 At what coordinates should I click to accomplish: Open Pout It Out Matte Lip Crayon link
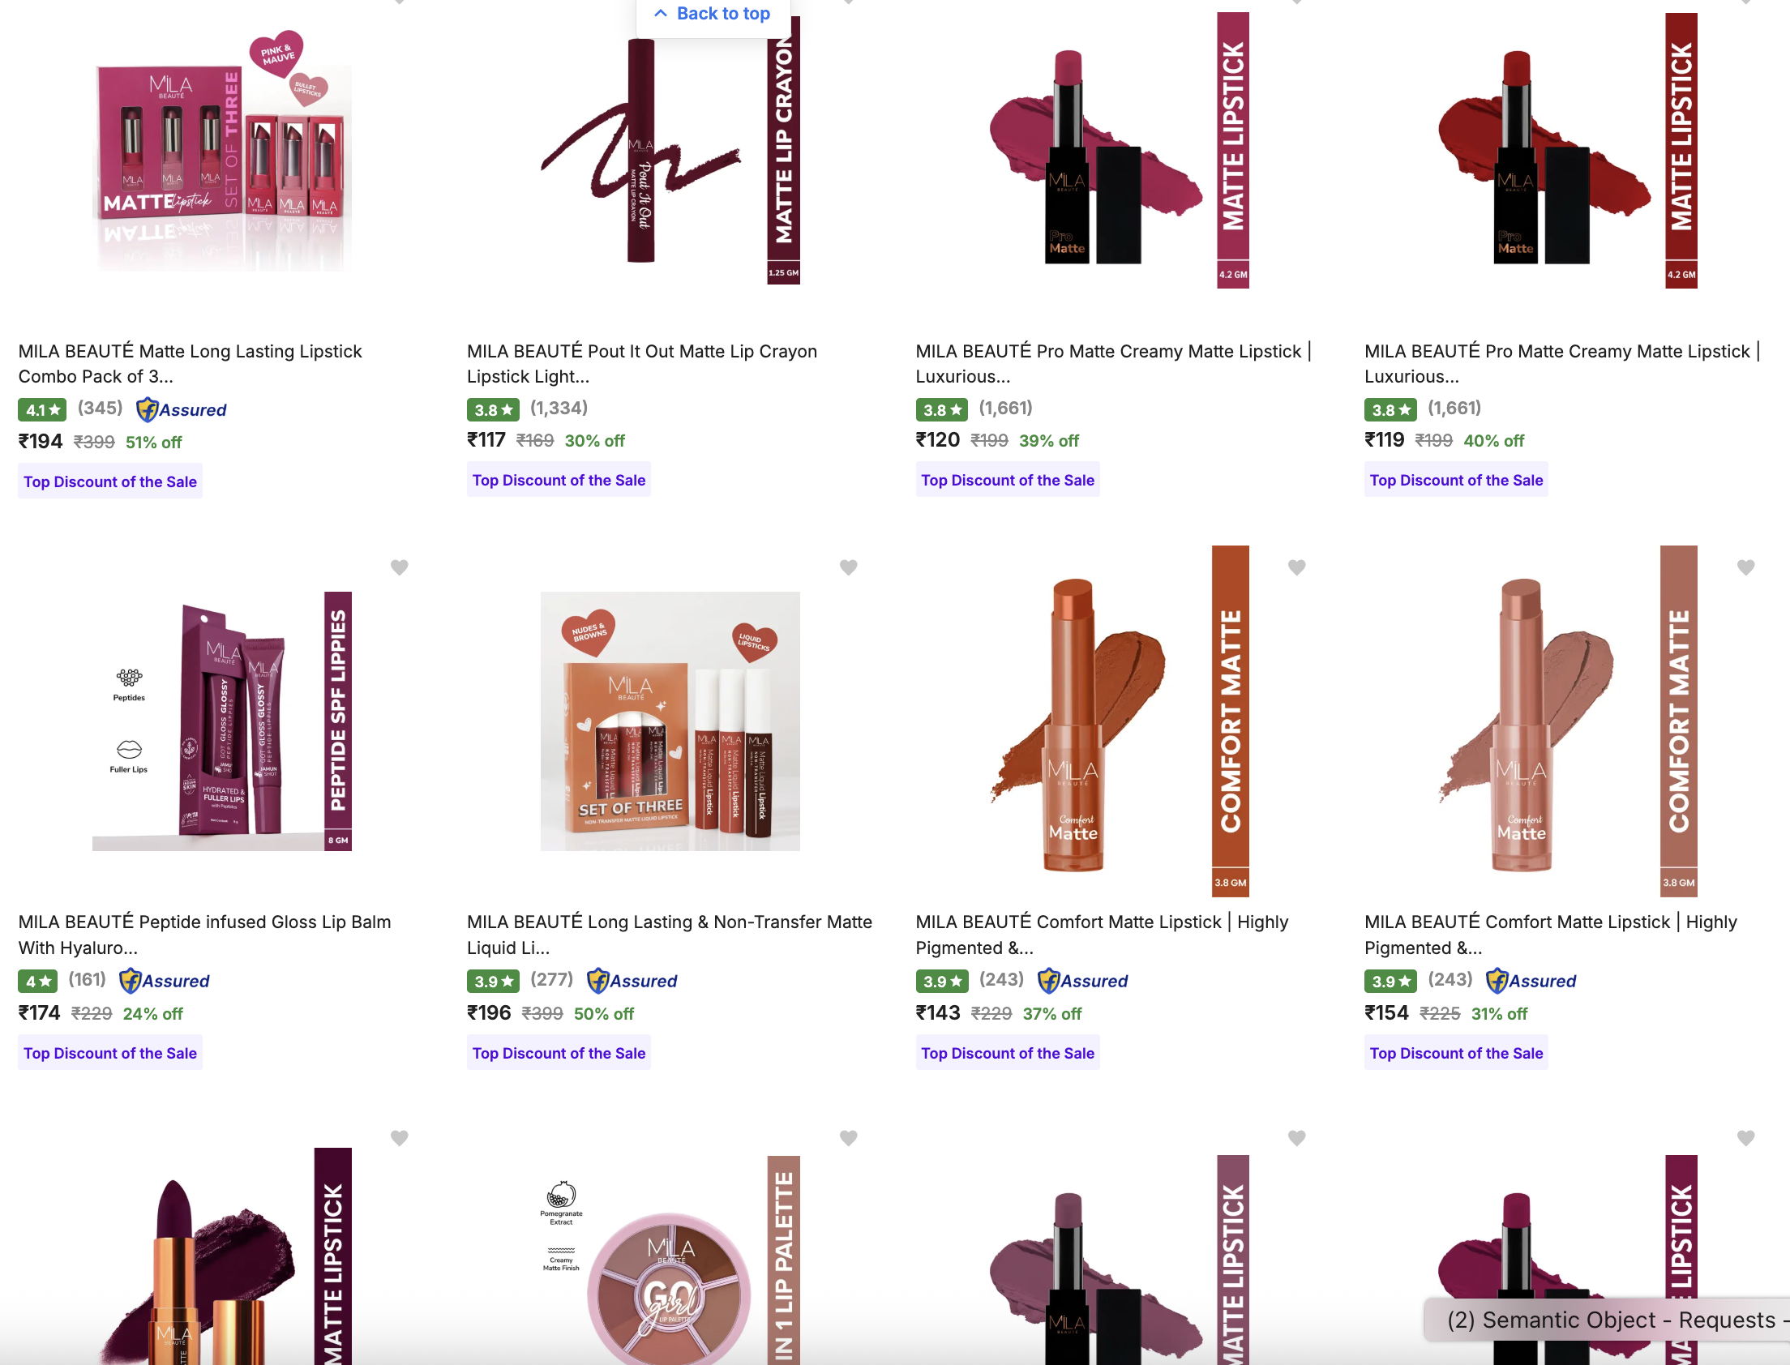[x=642, y=363]
